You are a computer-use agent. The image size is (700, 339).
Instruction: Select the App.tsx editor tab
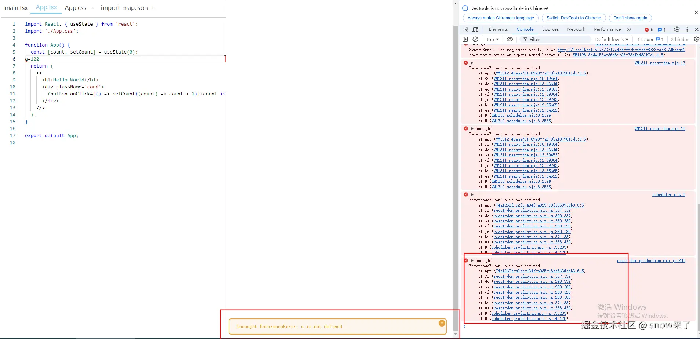coord(46,7)
